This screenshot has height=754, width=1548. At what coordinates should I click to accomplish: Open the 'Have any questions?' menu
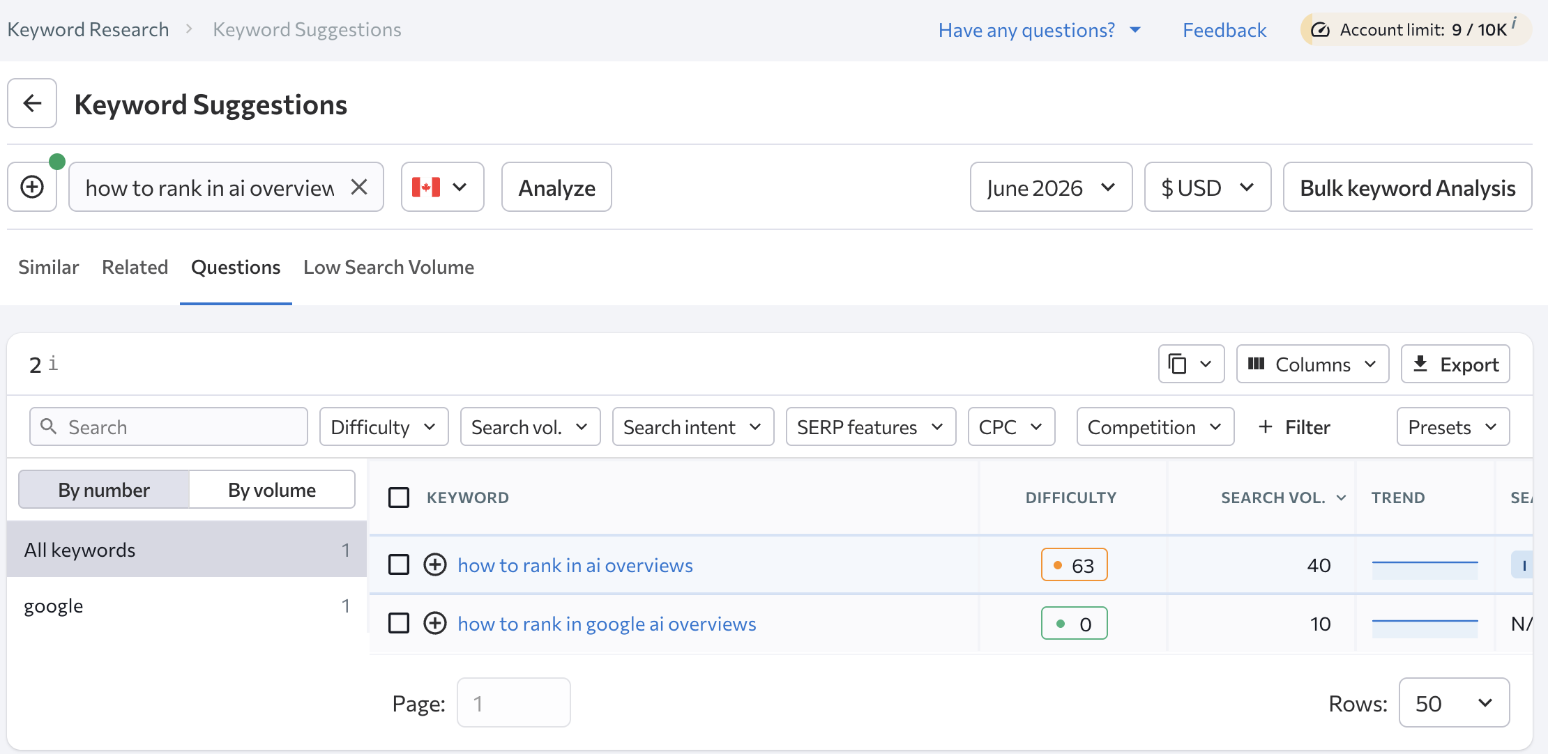(1039, 30)
